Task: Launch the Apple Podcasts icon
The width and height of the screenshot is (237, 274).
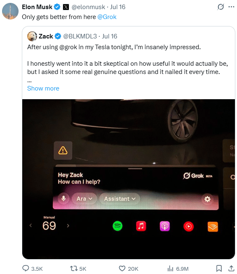Action: 165,226
